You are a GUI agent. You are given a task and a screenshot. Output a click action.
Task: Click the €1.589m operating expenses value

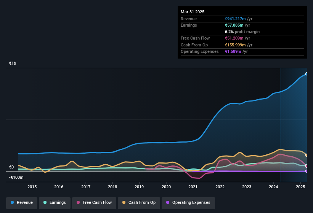click(233, 51)
